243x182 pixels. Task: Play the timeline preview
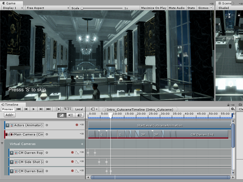(33, 109)
